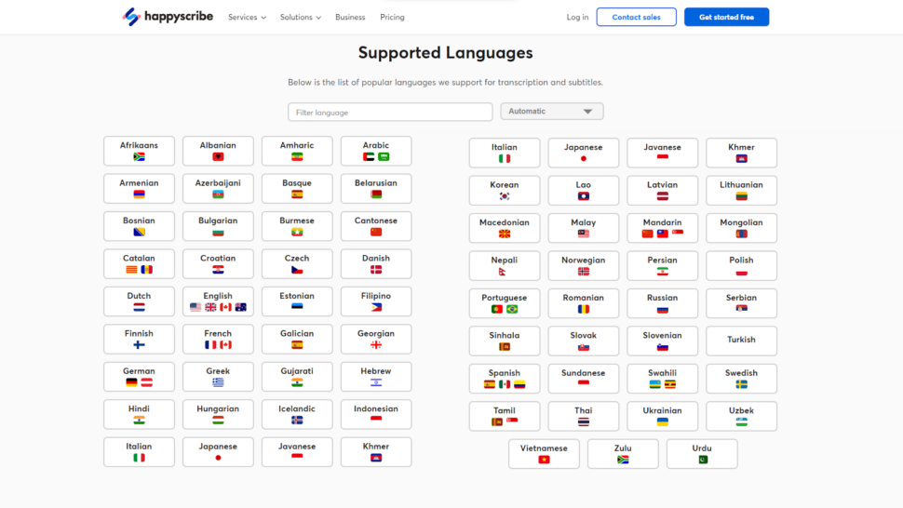Select the Cantonese language card
The height and width of the screenshot is (508, 903).
376,226
